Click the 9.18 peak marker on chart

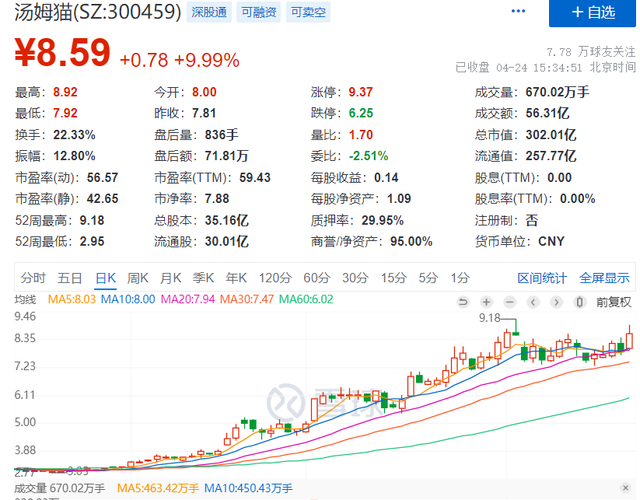[489, 318]
